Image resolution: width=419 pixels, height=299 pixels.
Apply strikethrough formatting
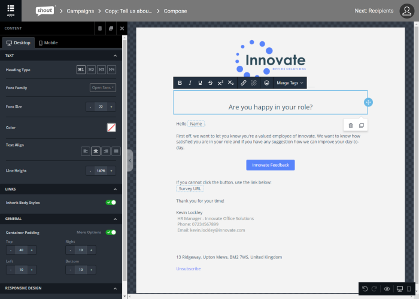coord(210,83)
